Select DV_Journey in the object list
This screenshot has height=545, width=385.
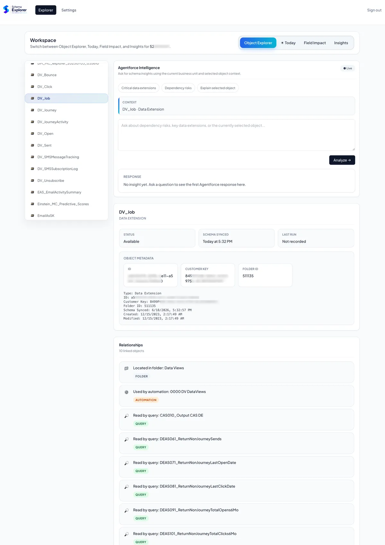tap(66, 110)
